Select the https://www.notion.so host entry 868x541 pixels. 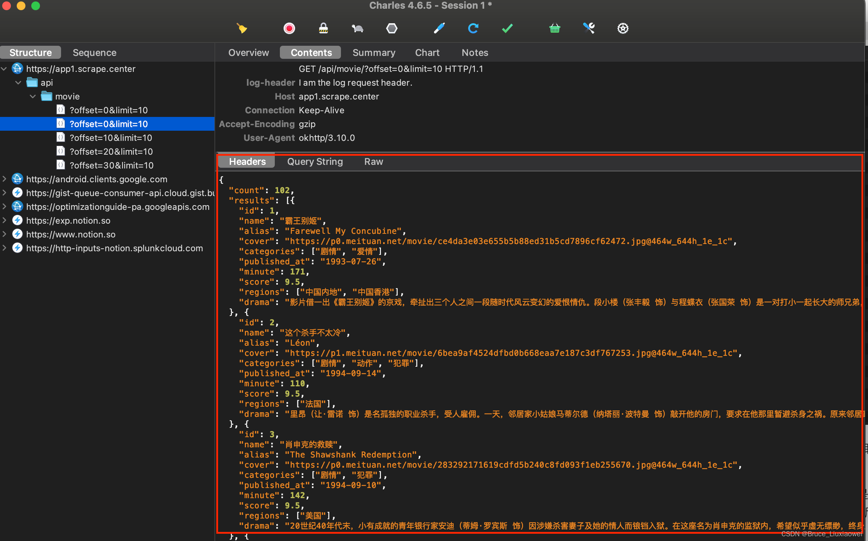click(x=71, y=234)
